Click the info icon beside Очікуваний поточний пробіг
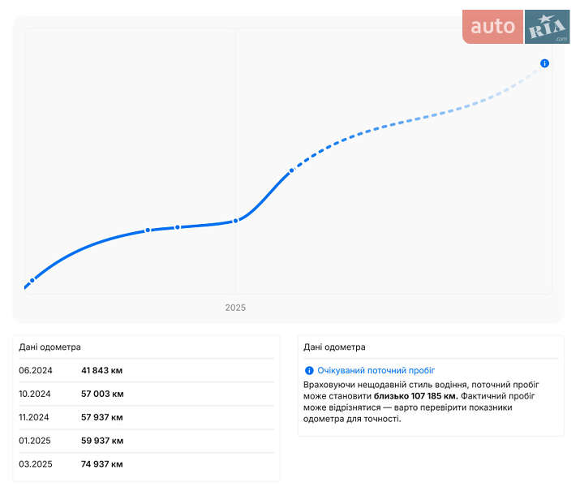Screen dimensions: 580x487 coord(309,370)
